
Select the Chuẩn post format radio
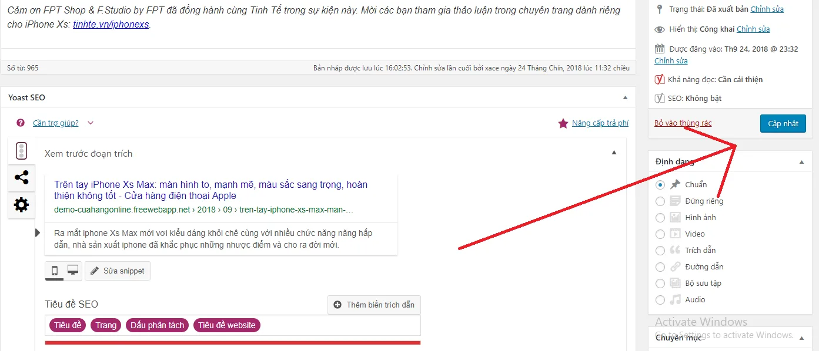coord(660,185)
